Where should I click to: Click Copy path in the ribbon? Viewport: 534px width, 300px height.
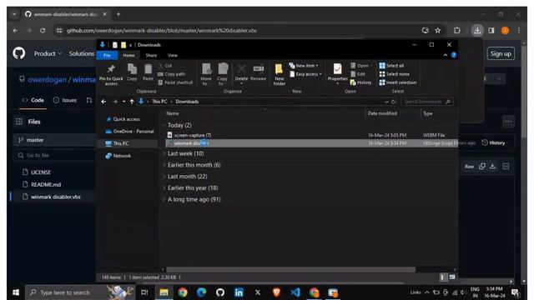[x=172, y=74]
